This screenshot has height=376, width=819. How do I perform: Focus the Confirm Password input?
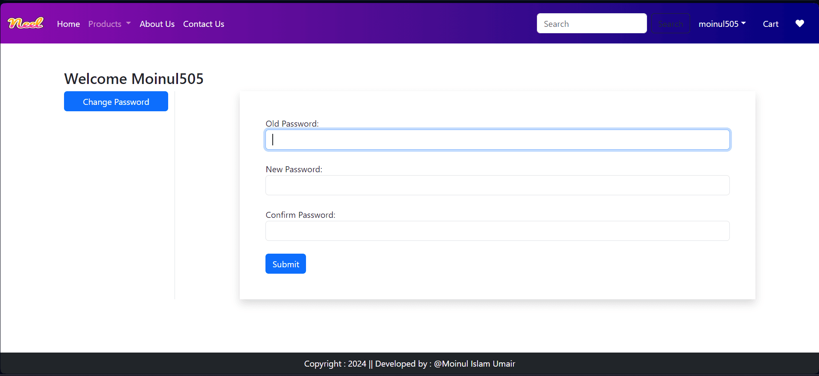(497, 231)
